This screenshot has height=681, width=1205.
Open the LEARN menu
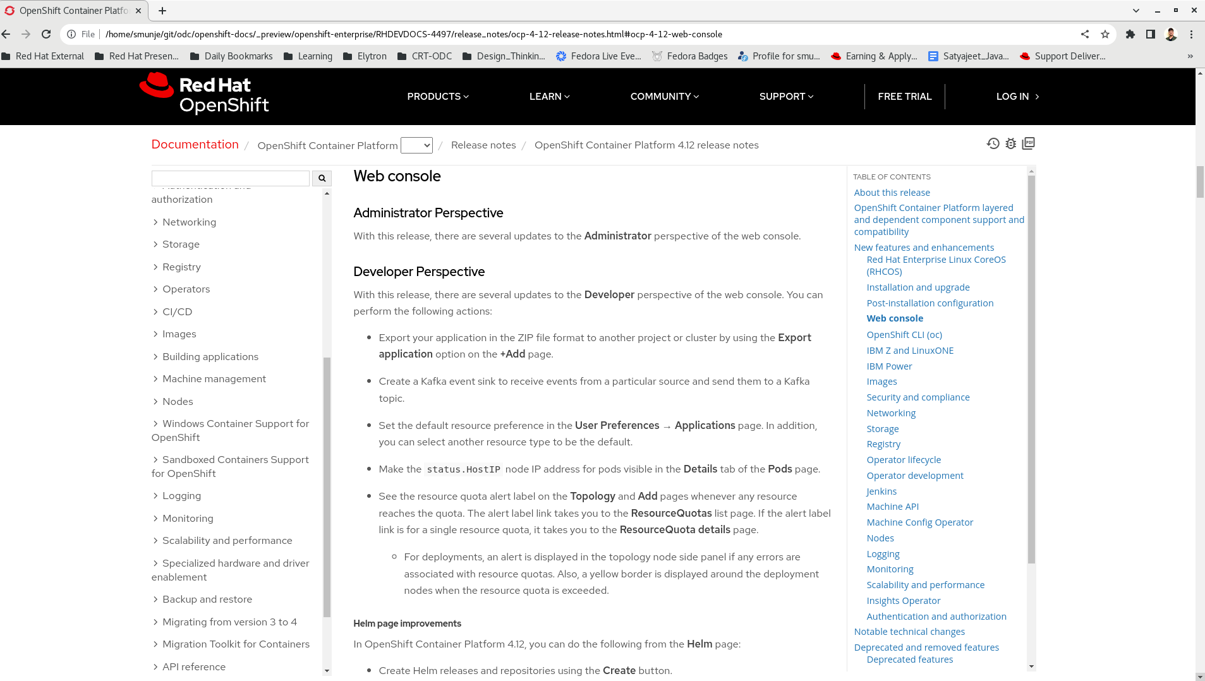point(549,97)
